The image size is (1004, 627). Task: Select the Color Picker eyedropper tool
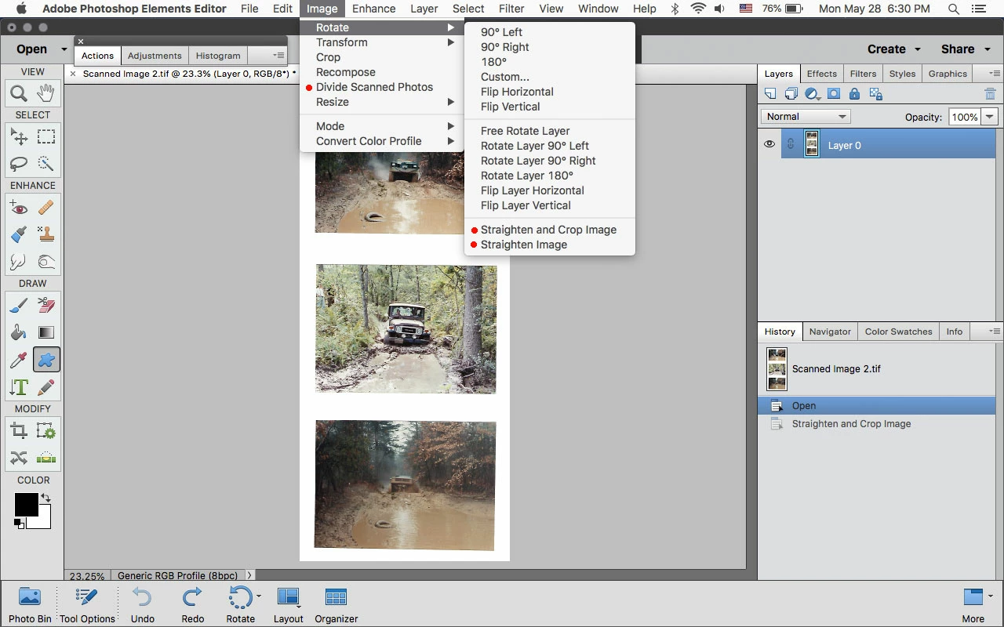pos(19,360)
